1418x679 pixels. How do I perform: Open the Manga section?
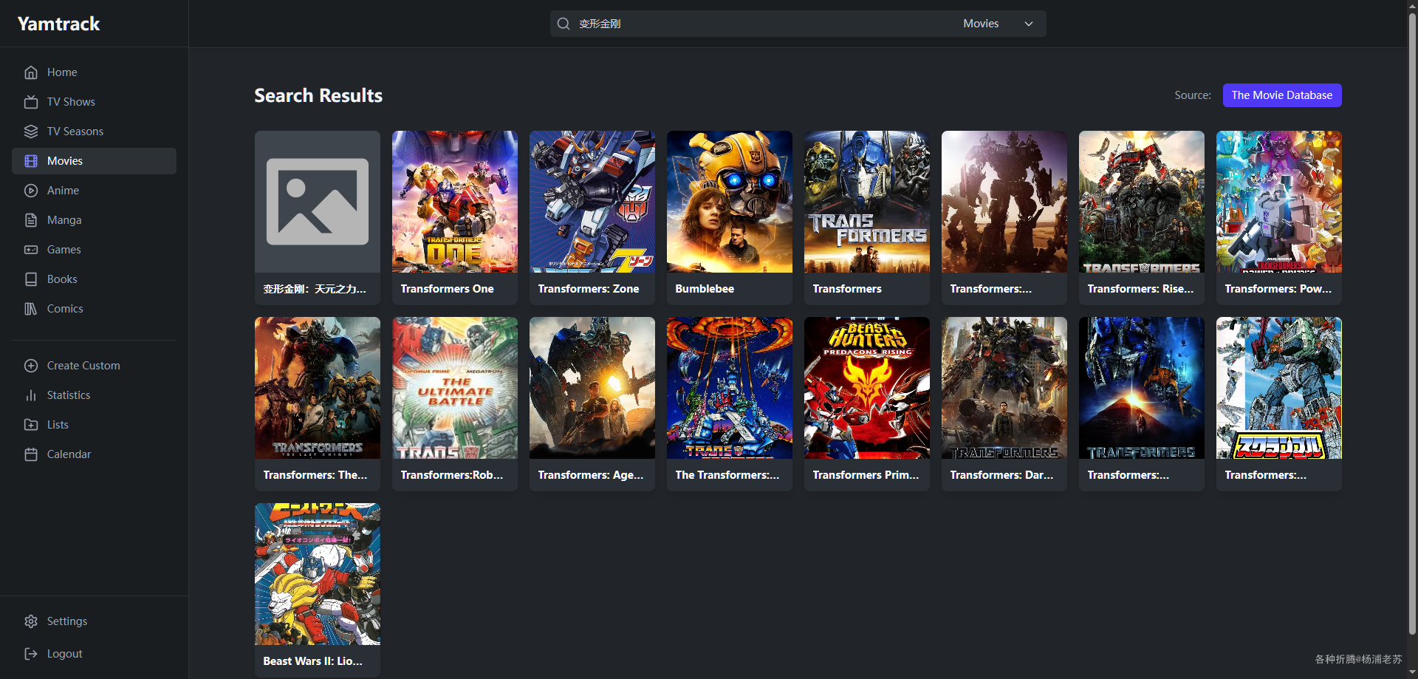64,220
